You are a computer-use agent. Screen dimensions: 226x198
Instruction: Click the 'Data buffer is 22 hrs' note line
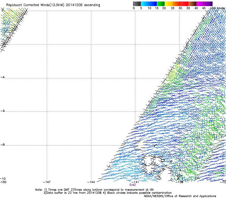108,193
